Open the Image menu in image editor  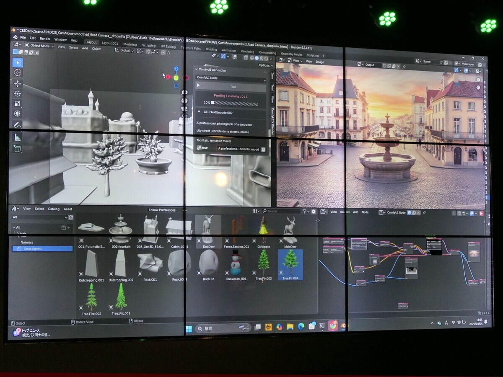pos(320,62)
